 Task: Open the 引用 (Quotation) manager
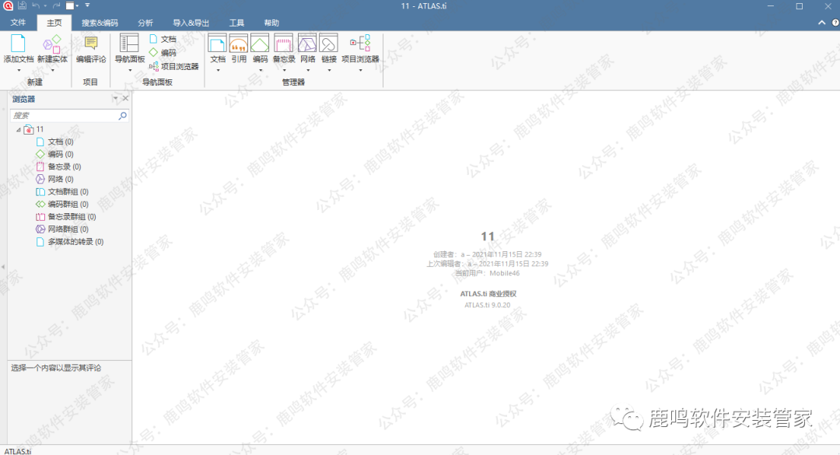(x=239, y=44)
